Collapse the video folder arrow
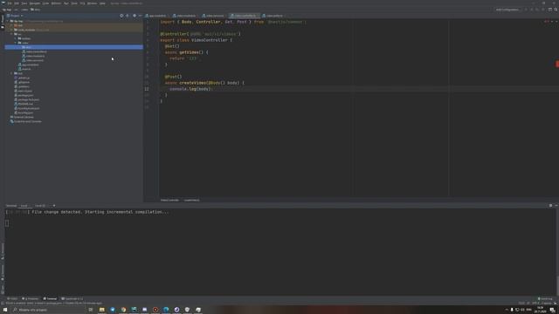559x314 pixels. [x=16, y=43]
